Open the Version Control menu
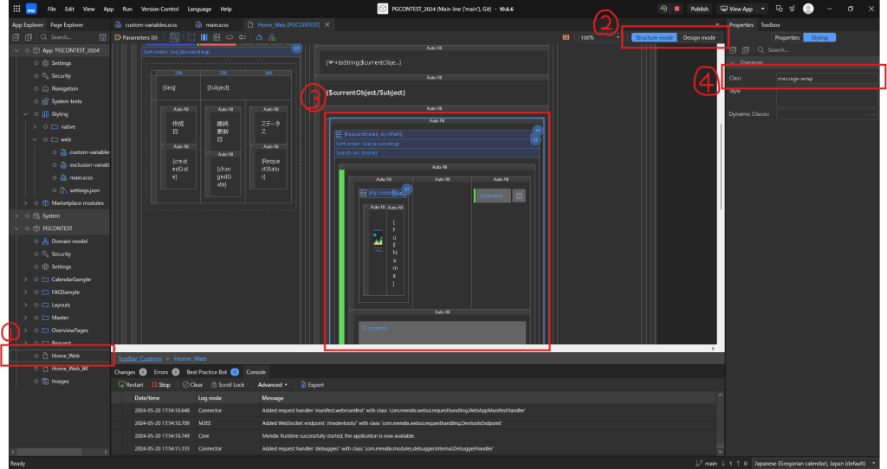The height and width of the screenshot is (469, 887). [x=159, y=9]
